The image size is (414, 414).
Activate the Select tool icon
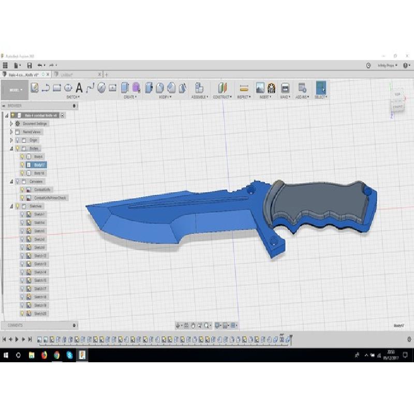pyautogui.click(x=321, y=87)
